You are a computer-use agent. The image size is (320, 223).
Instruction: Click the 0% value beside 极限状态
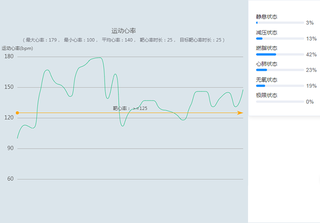click(310, 101)
